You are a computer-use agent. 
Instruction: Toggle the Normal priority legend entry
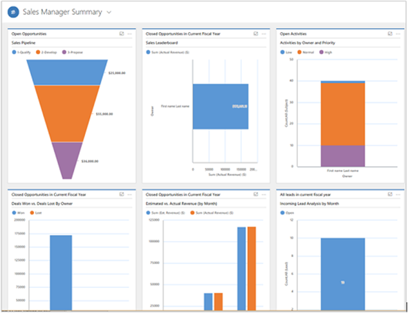tap(306, 52)
